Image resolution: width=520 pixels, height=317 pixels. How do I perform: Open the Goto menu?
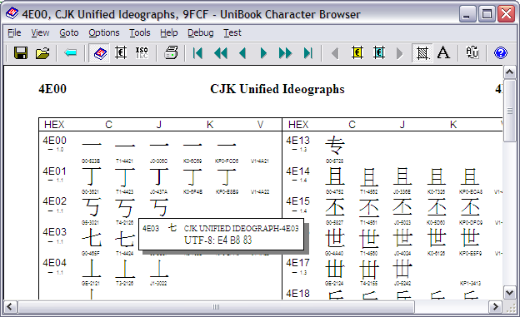pos(69,32)
